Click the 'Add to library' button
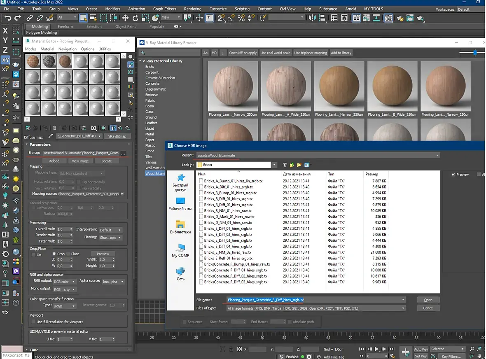Viewport: 486px width, 359px height. [341, 53]
